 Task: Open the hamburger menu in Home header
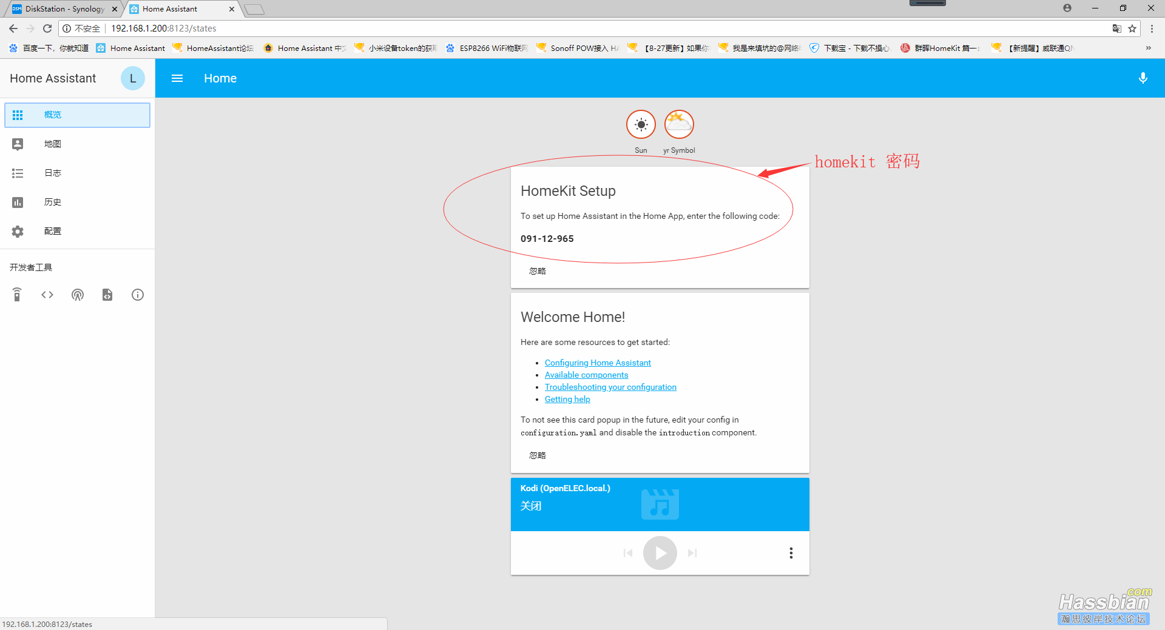pyautogui.click(x=177, y=78)
